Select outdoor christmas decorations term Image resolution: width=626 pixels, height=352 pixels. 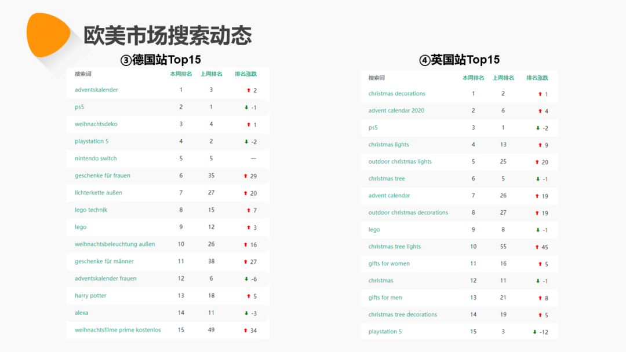[408, 212]
